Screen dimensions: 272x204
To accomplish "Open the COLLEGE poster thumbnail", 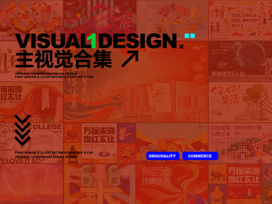I will tap(31, 143).
